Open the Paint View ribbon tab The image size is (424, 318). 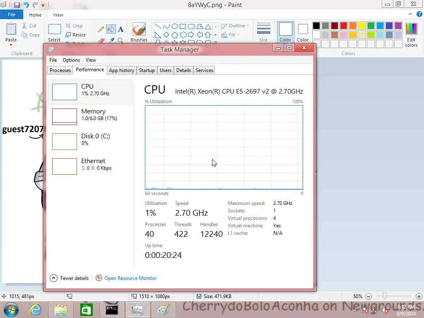tap(58, 15)
